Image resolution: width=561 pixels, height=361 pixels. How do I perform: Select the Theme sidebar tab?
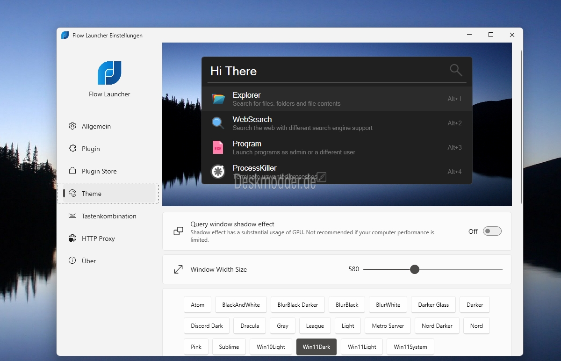click(x=109, y=193)
